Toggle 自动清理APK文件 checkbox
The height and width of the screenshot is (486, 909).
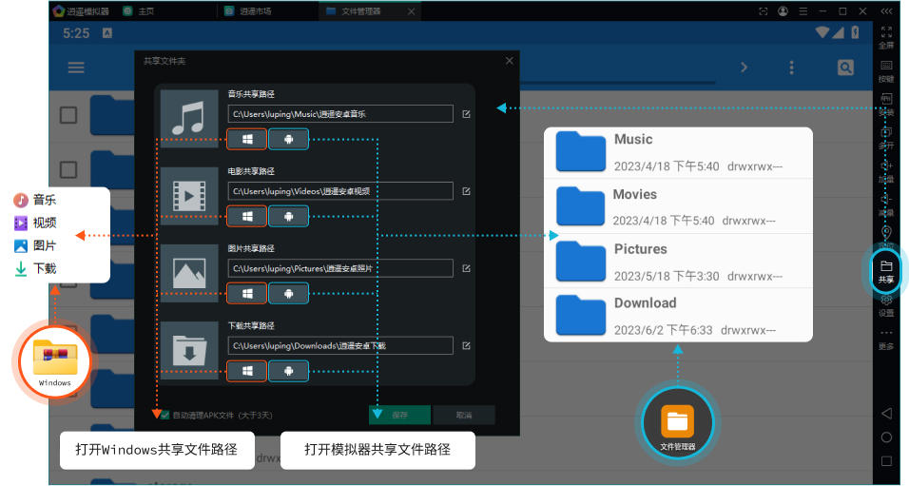click(164, 415)
